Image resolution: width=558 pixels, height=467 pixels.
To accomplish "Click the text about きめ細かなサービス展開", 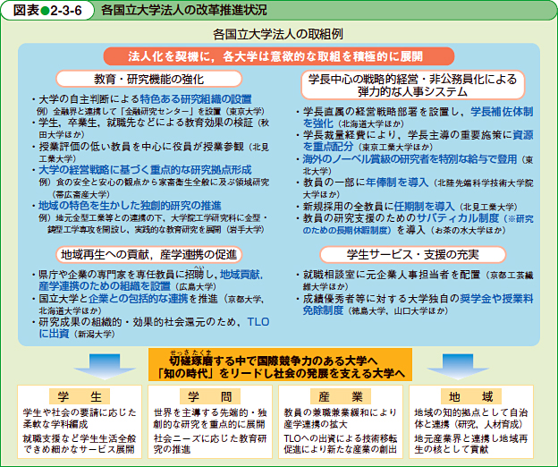I will click(80, 444).
